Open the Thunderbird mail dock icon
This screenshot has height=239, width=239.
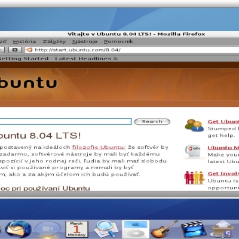pos(18,229)
